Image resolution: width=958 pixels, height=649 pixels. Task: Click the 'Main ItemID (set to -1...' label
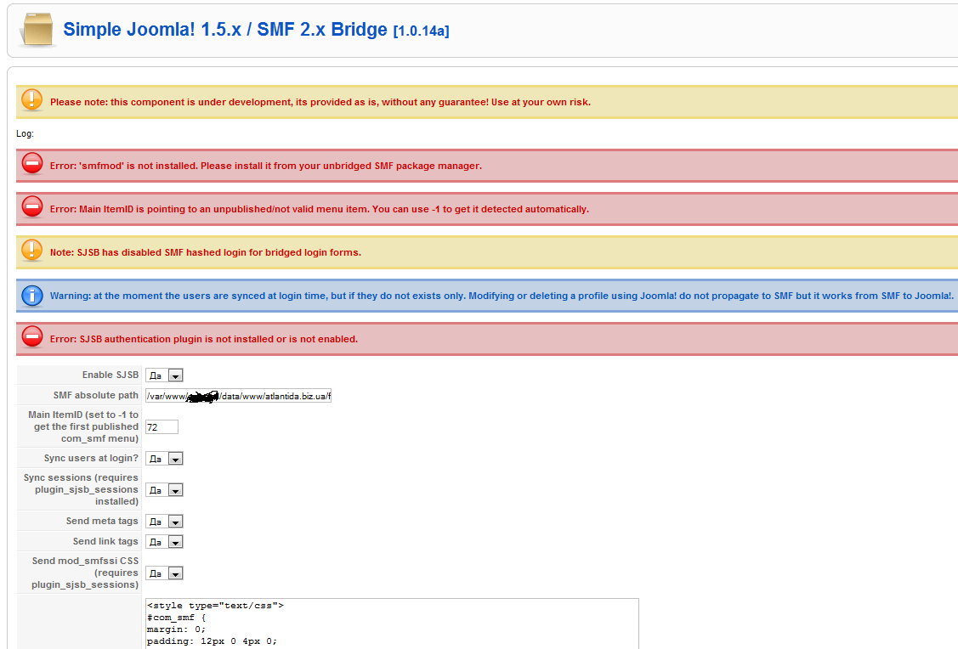click(83, 426)
